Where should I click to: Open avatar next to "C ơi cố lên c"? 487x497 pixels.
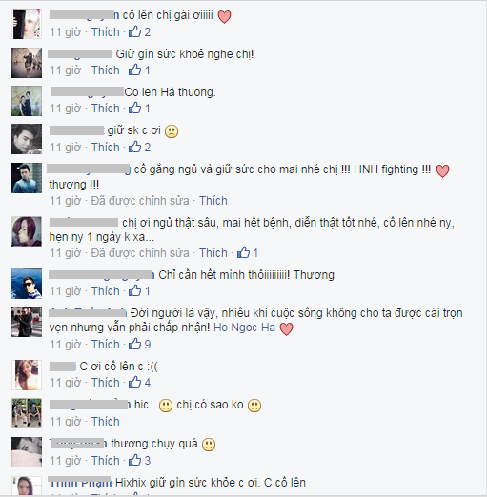(27, 375)
